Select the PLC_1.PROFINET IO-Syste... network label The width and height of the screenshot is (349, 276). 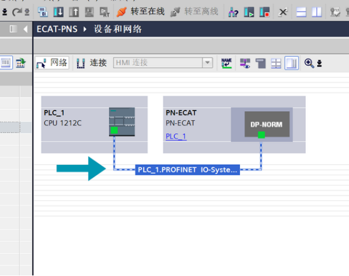pyautogui.click(x=187, y=170)
